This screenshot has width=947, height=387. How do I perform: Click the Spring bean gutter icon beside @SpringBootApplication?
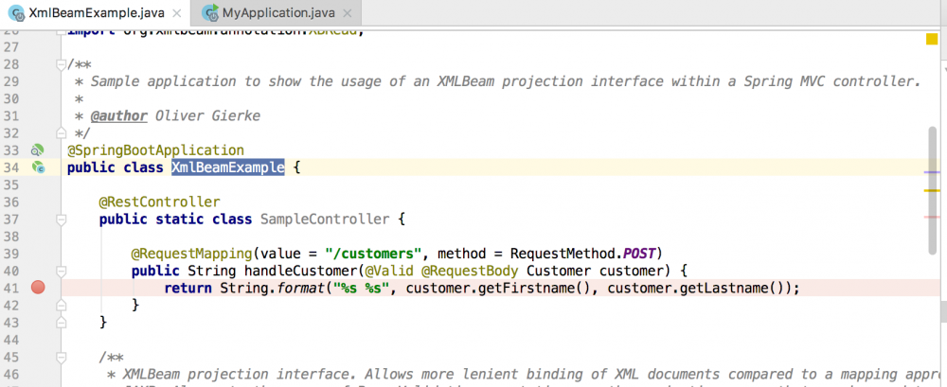[38, 150]
